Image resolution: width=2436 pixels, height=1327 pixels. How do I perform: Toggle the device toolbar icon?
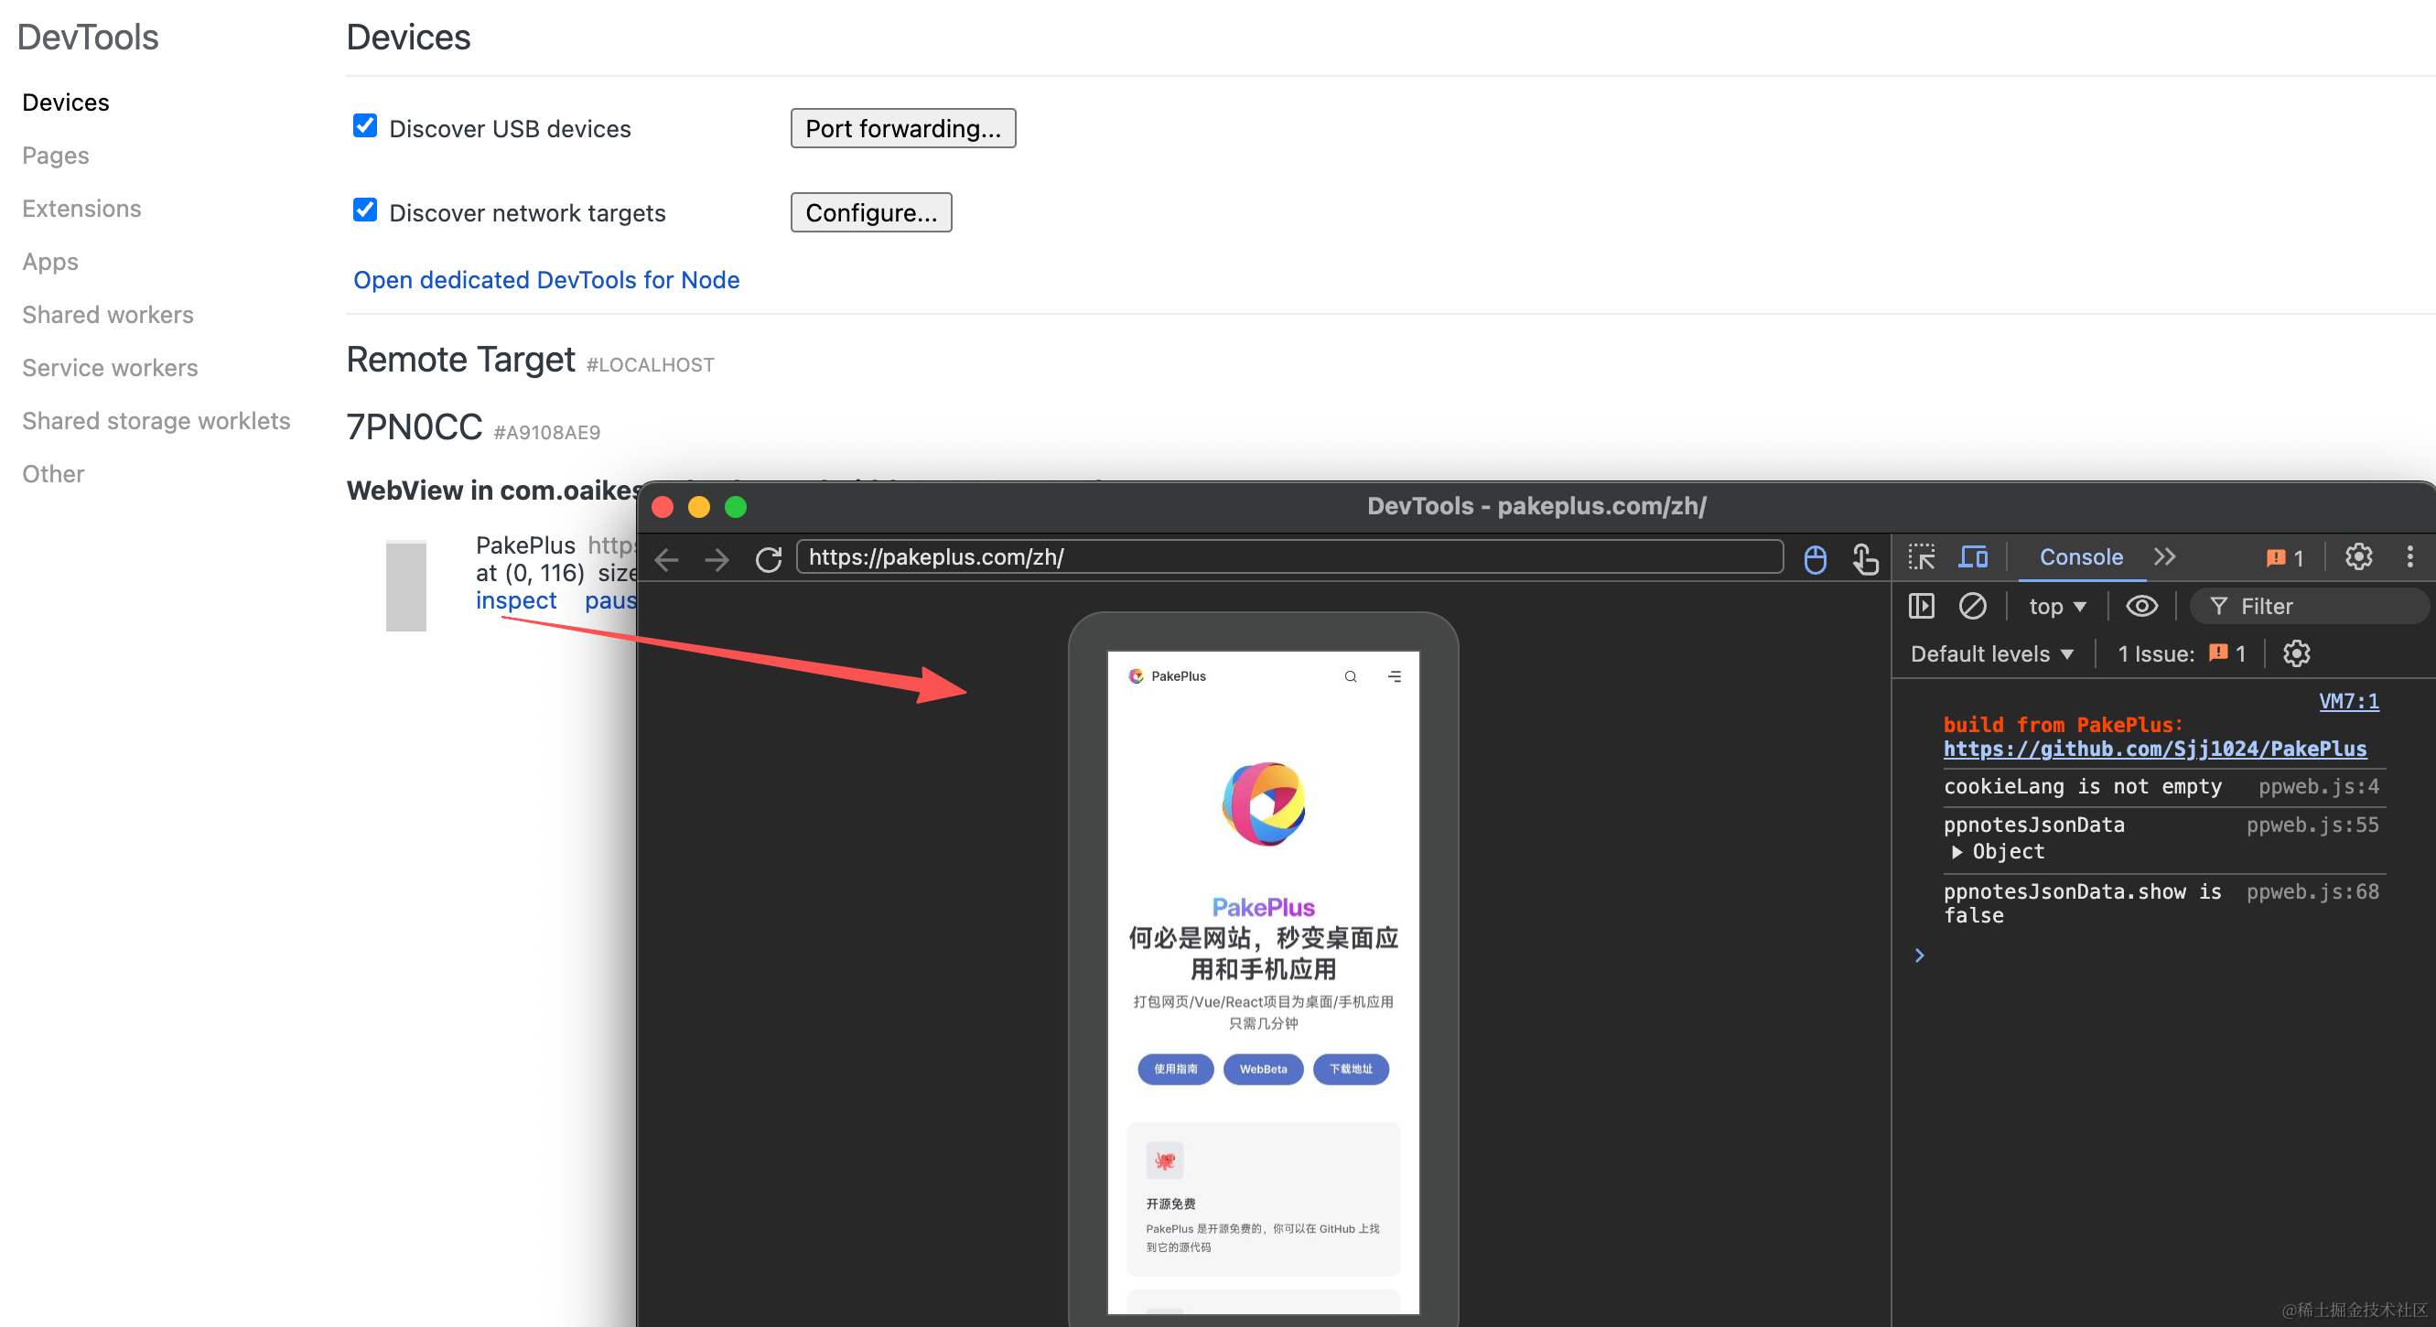1972,557
